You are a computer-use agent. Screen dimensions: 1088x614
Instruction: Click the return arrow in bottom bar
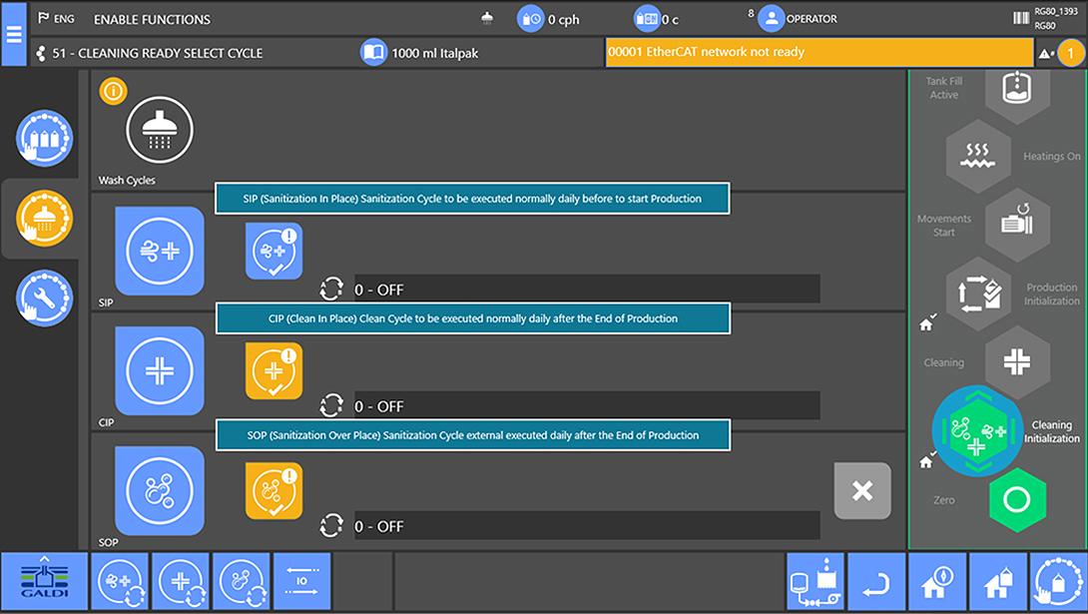click(x=875, y=581)
